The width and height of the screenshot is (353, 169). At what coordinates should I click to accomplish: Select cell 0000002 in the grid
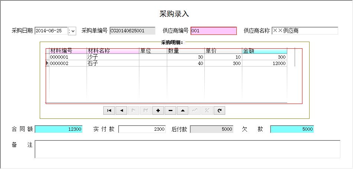point(68,64)
